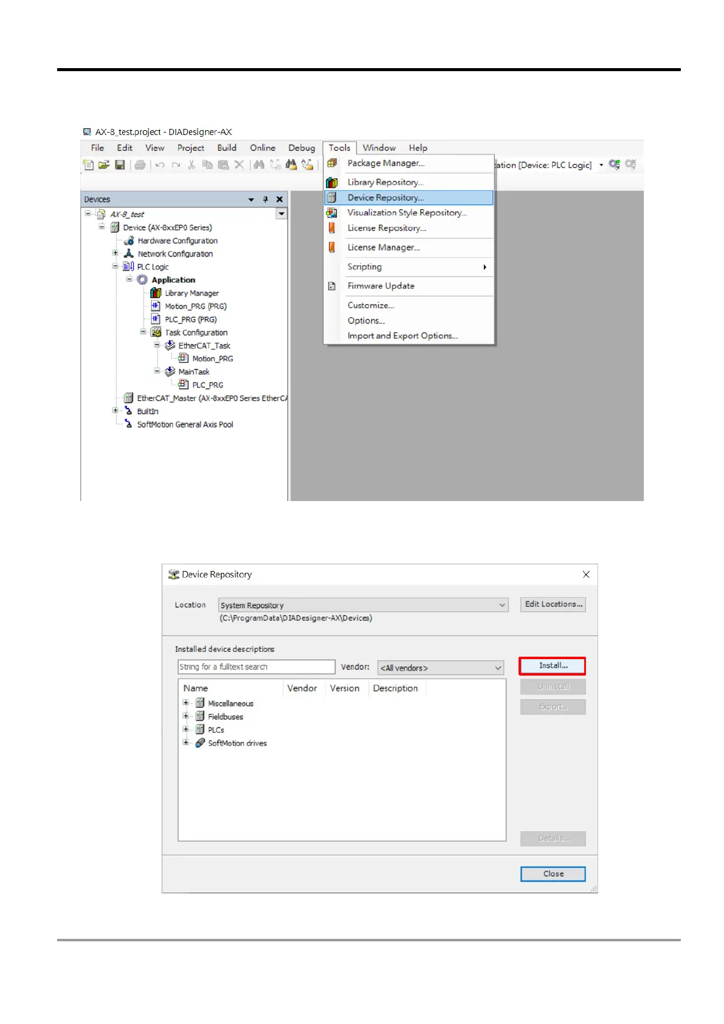The width and height of the screenshot is (724, 1024).
Task: Open the Debug menu
Action: 302,148
